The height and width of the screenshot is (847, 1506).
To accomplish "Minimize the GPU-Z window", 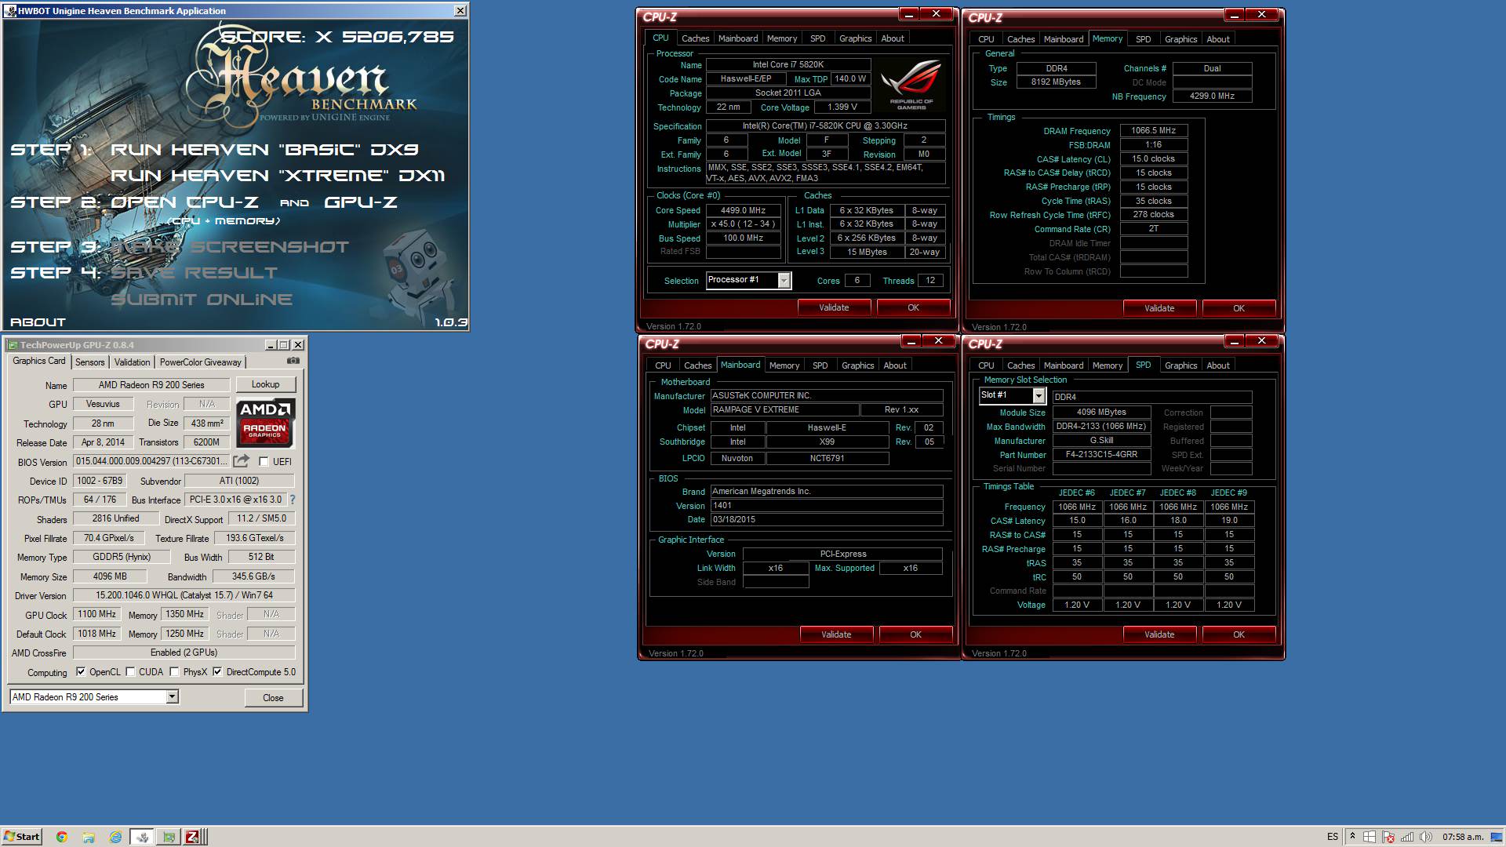I will [x=271, y=345].
